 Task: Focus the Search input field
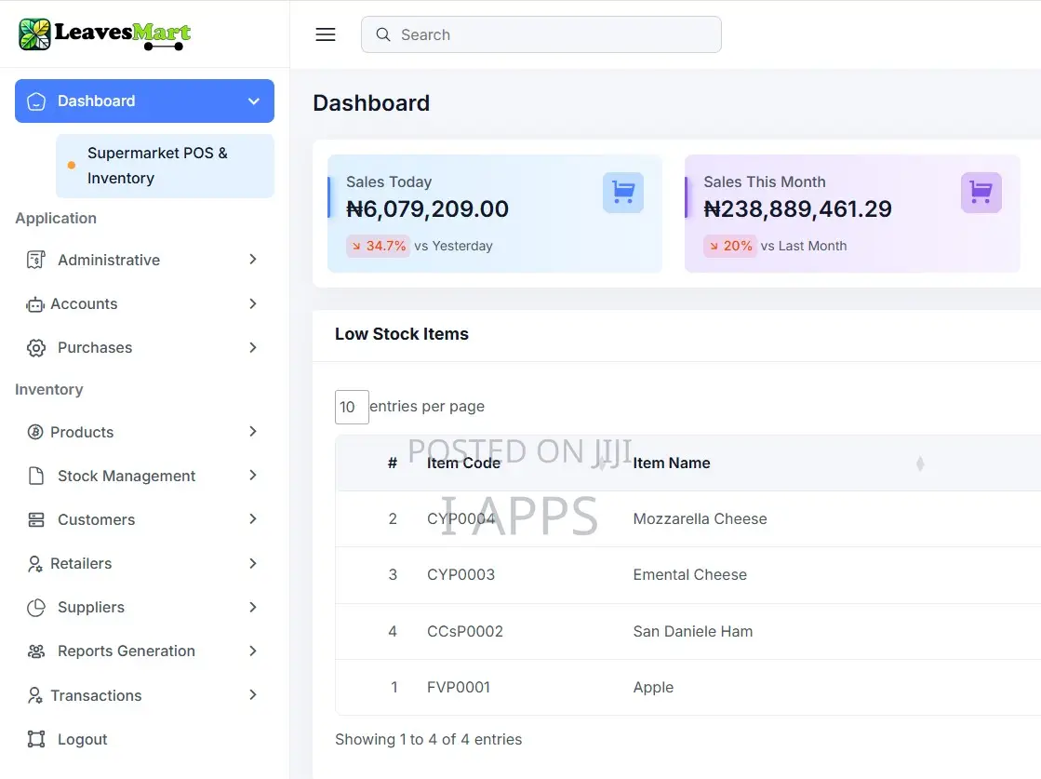click(x=541, y=34)
